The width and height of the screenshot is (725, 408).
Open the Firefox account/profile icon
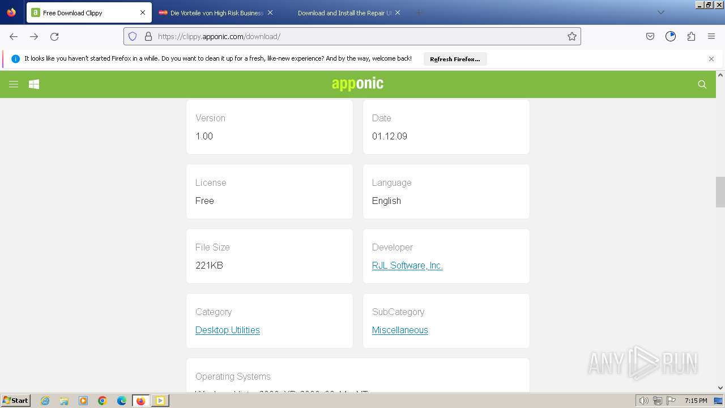tap(671, 36)
